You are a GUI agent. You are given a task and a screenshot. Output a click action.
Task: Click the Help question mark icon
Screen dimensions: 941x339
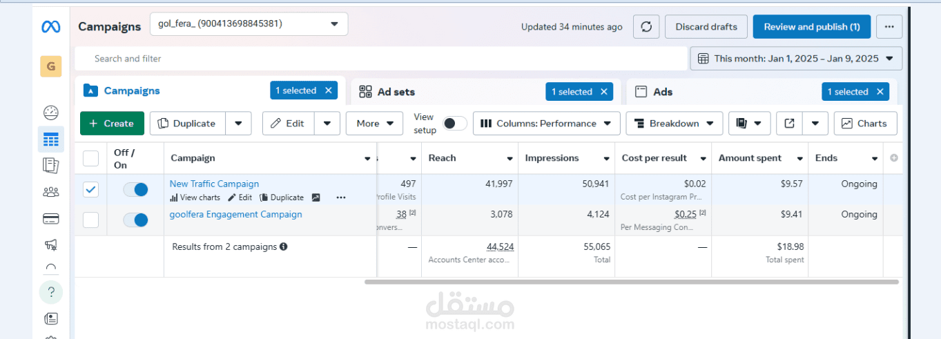pos(50,292)
